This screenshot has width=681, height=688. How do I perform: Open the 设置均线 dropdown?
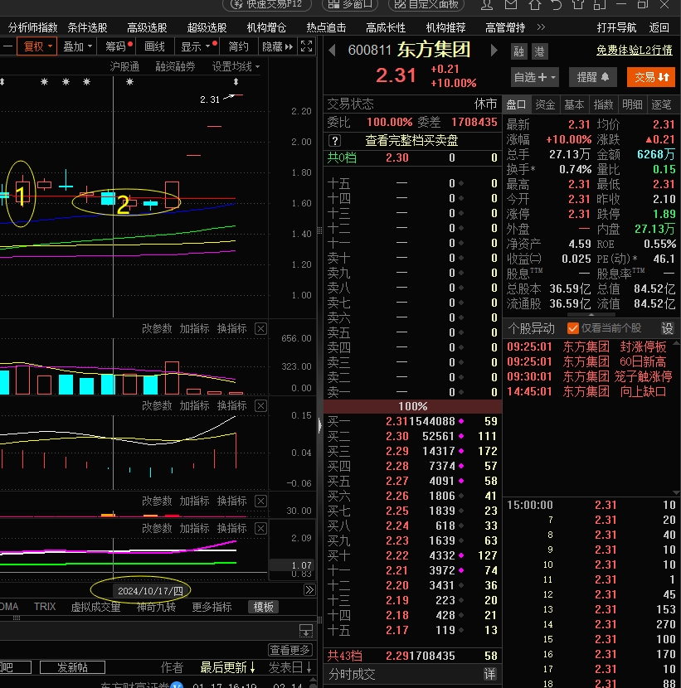(x=236, y=66)
